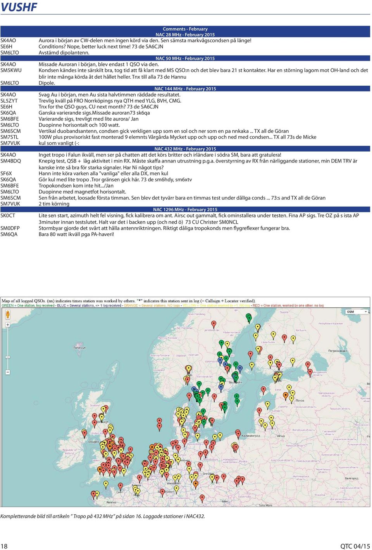Click the Dresden label on the map
The image size is (372, 550).
(208, 474)
